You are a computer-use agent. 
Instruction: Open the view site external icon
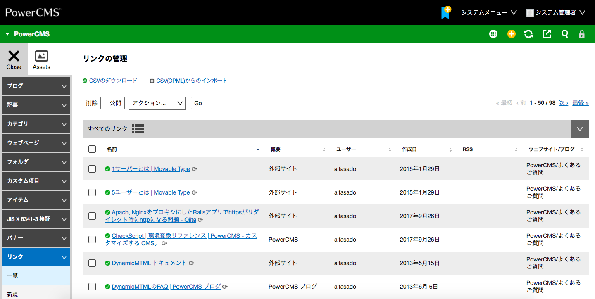(547, 34)
